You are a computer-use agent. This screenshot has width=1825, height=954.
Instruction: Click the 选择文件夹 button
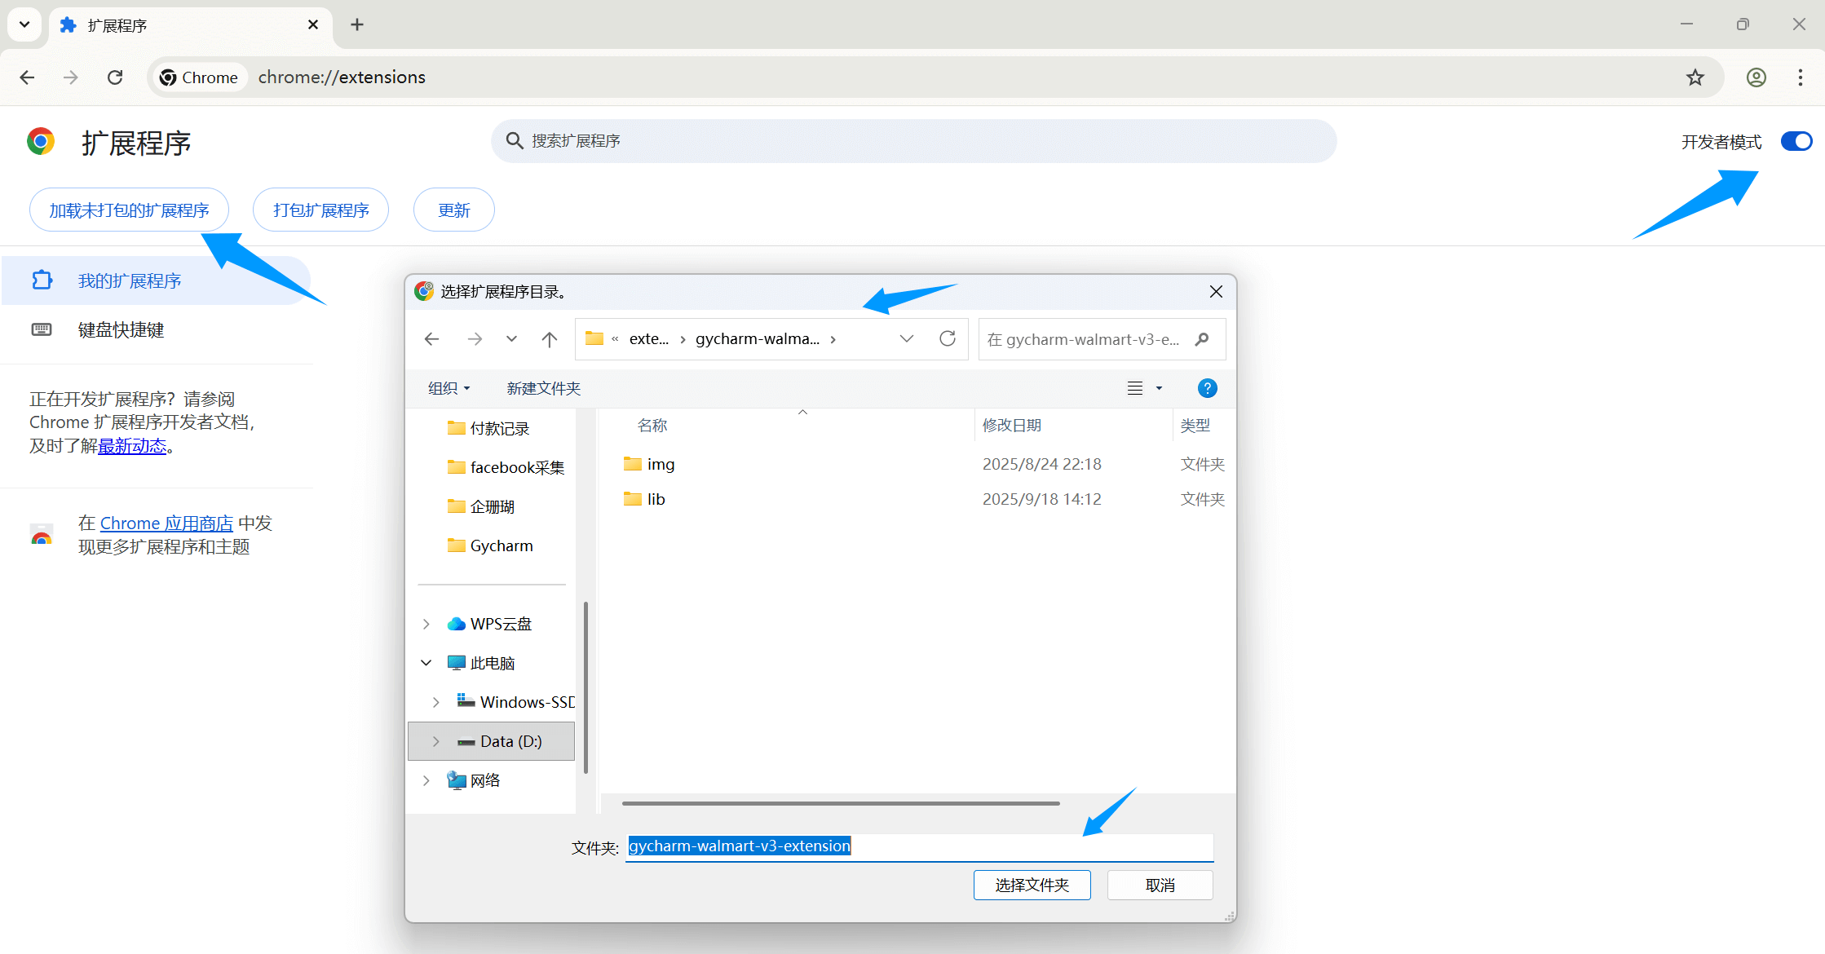(1032, 885)
